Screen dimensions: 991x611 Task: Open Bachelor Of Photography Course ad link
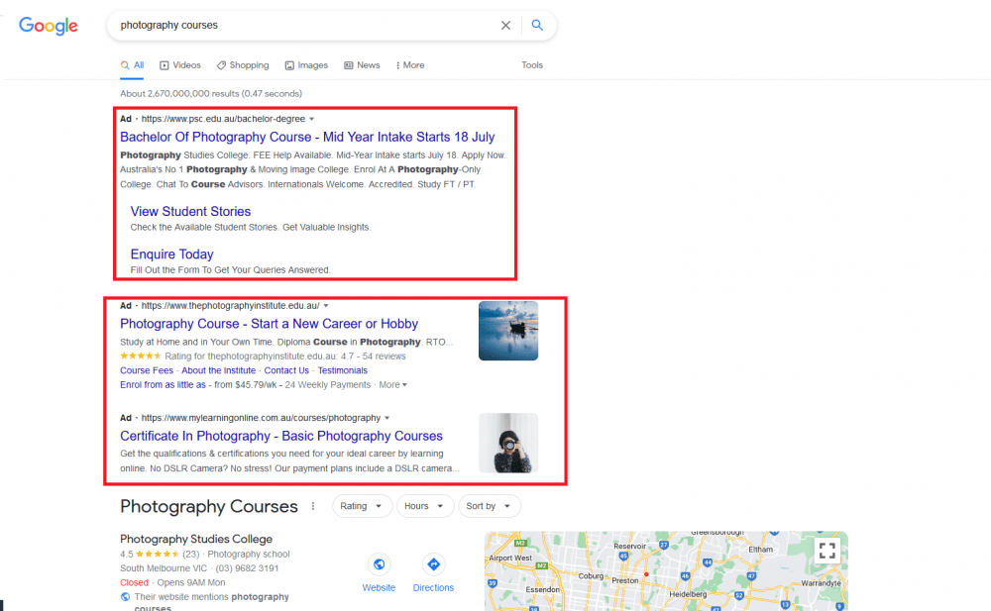click(307, 137)
